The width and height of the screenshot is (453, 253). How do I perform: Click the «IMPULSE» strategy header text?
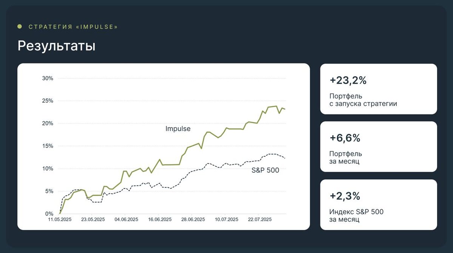(x=73, y=27)
